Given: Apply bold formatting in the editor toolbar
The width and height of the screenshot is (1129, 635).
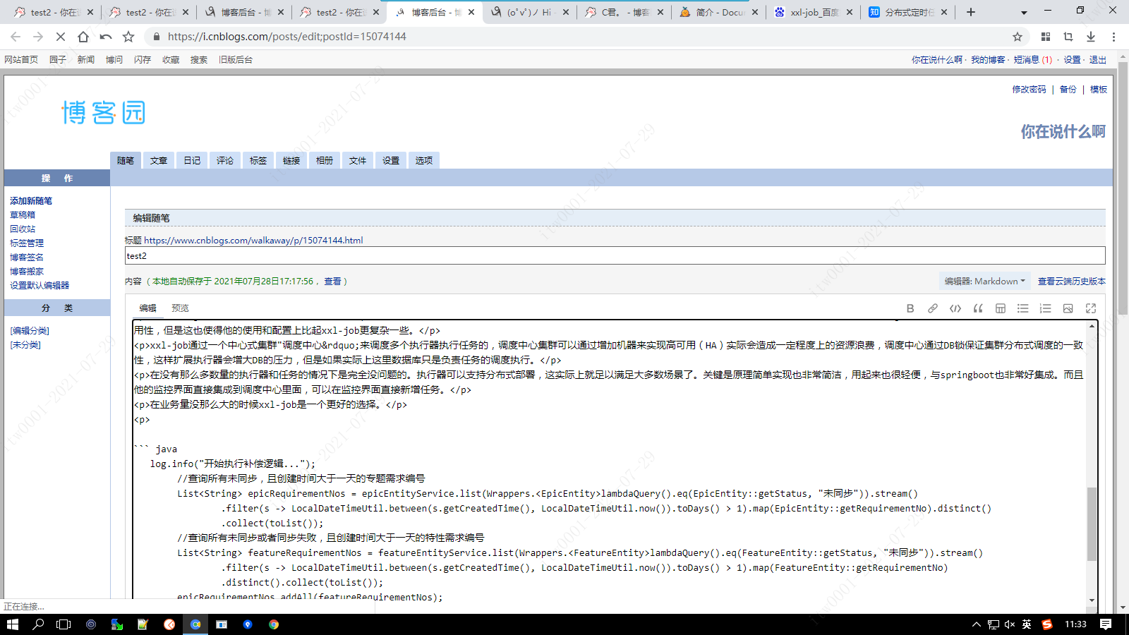Looking at the screenshot, I should pyautogui.click(x=910, y=308).
